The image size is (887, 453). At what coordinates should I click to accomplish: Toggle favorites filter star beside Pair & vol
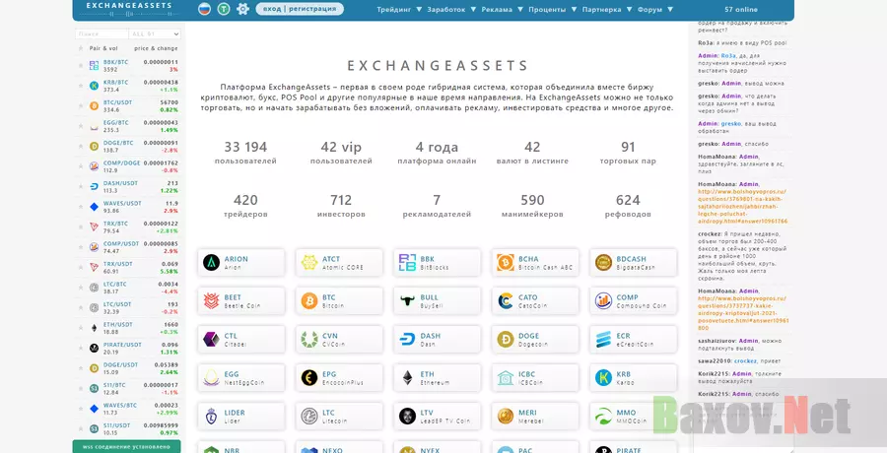click(81, 48)
